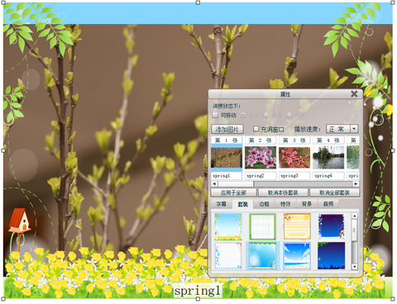
Task: Close the 属性 properties panel
Action: pyautogui.click(x=354, y=94)
